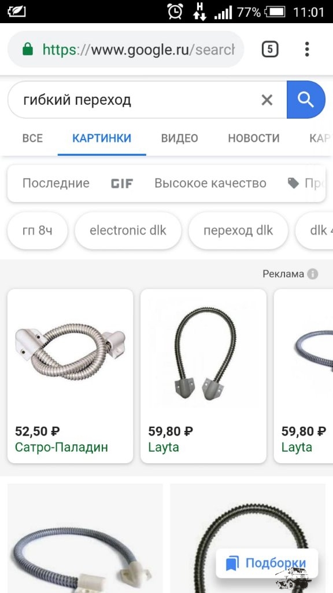Select the 'electronic dlk' suggestion chip
333x593 pixels.
coord(128,230)
